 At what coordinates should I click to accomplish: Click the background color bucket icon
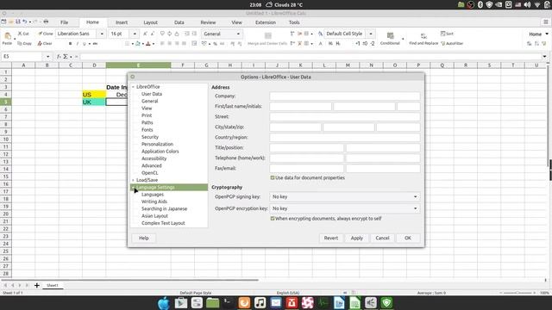[138, 44]
